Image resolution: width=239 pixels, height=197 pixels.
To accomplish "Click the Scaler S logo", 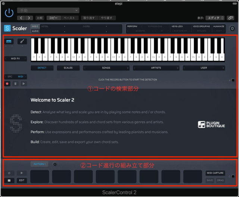I will click(x=7, y=28).
